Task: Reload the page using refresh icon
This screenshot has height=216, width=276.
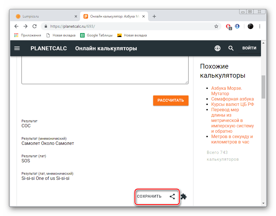Action: [x=35, y=26]
